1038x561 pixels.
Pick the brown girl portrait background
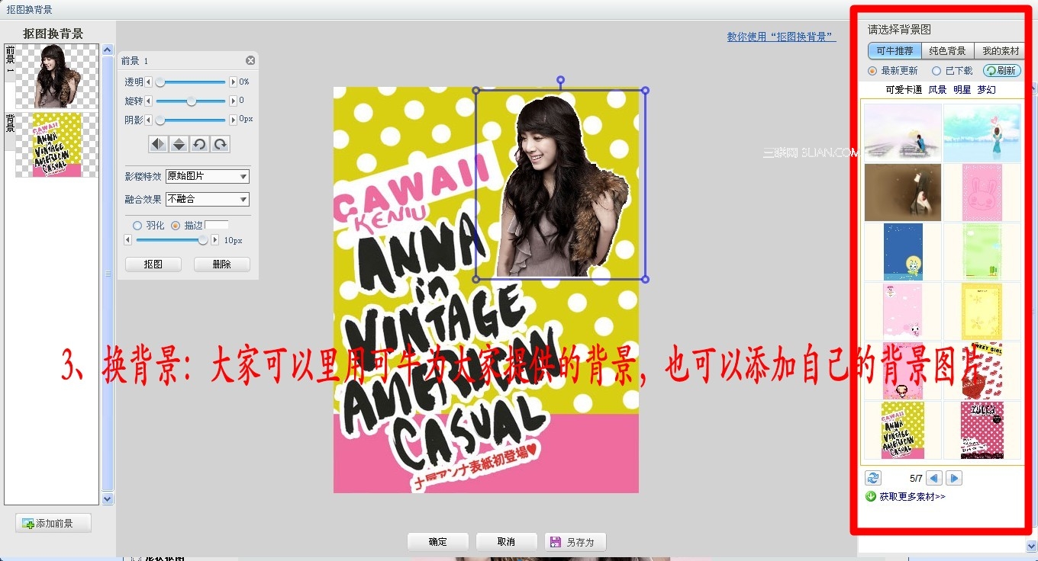pos(903,192)
